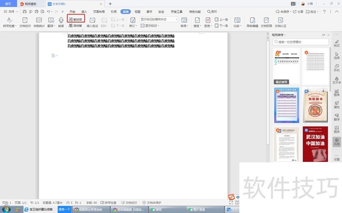Image resolution: width=342 pixels, height=213 pixels.
Task: Click the 审阅 review pane icon
Action: (184, 20)
